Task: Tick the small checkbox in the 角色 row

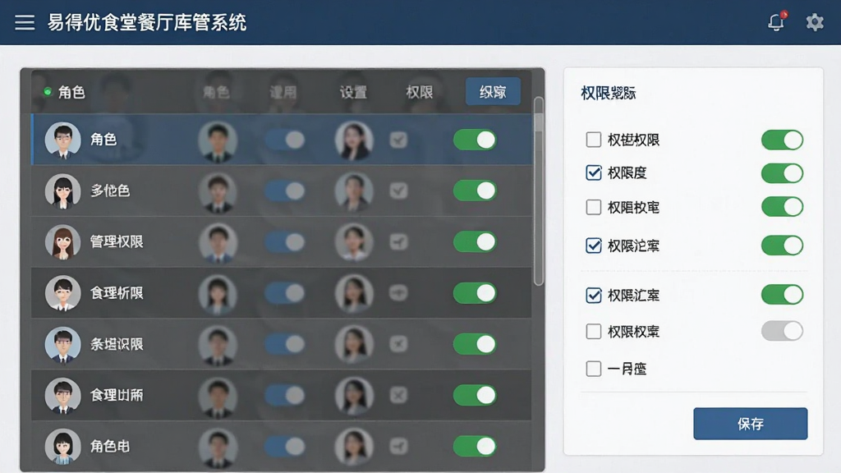Action: 398,140
